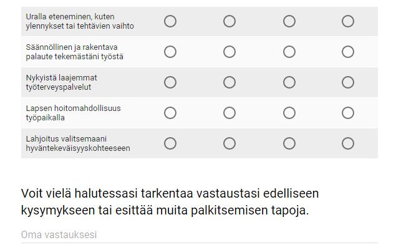396x250 pixels.
Task: Check second radio for Lahjoitus hyväntekeväisyyskohteeseen row
Action: click(229, 143)
